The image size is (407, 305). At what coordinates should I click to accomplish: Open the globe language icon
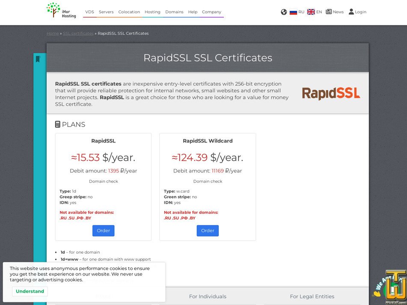[284, 12]
